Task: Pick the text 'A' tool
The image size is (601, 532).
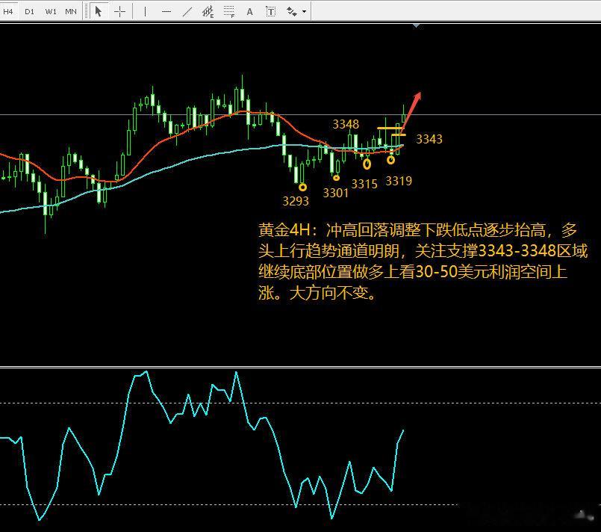Action: [x=249, y=11]
